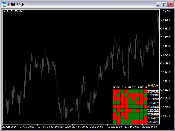Viewport: 175px width, 131px height.
Task: Click the 0.93170 price axis label
Action: click(165, 81)
